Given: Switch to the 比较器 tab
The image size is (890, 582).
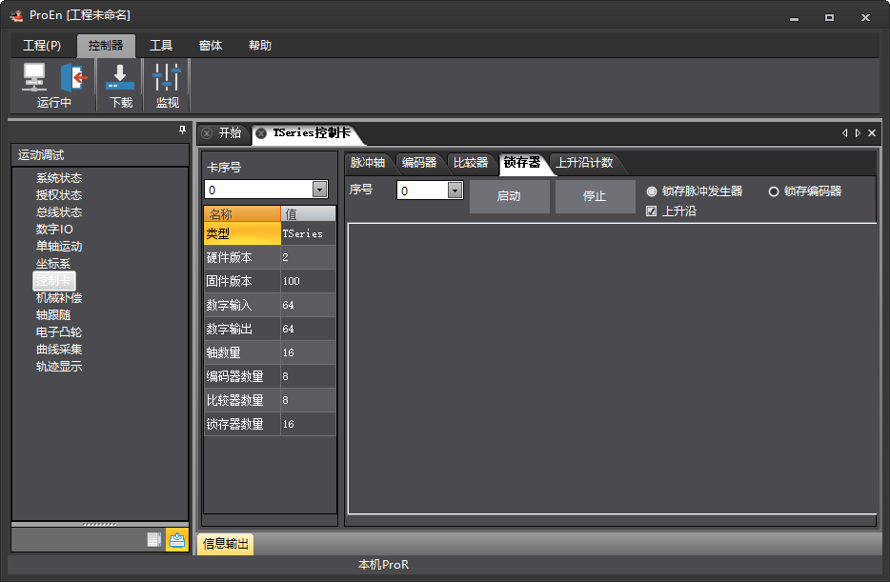Looking at the screenshot, I should [471, 163].
